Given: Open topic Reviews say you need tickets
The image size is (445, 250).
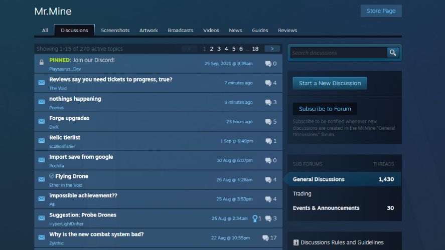Looking at the screenshot, I should pos(111,79).
